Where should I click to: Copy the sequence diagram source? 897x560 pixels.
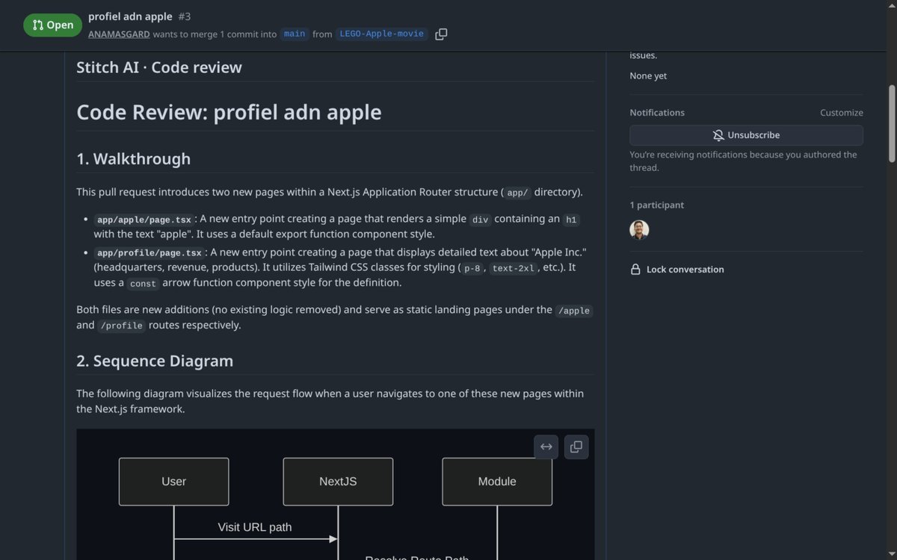point(576,447)
